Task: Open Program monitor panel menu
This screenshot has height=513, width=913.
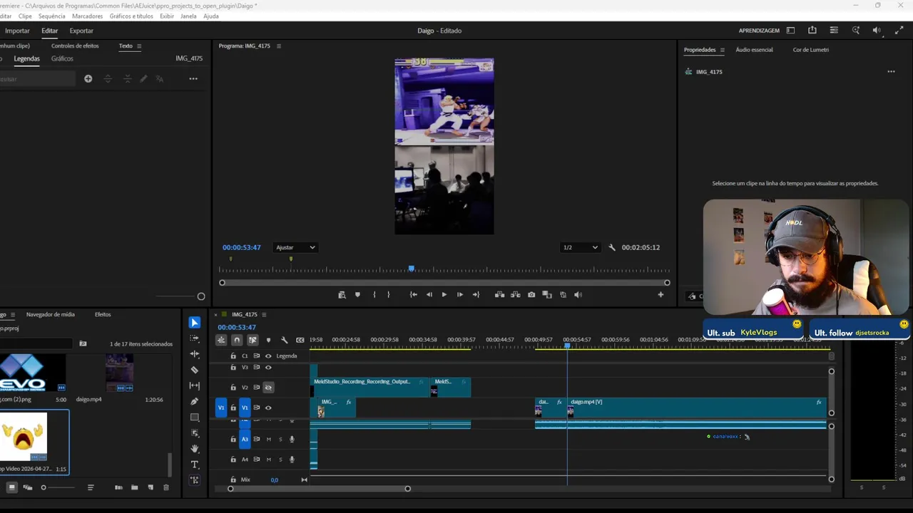Action: pyautogui.click(x=279, y=46)
